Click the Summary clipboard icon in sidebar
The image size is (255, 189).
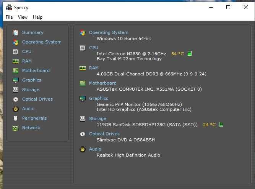pos(16,33)
